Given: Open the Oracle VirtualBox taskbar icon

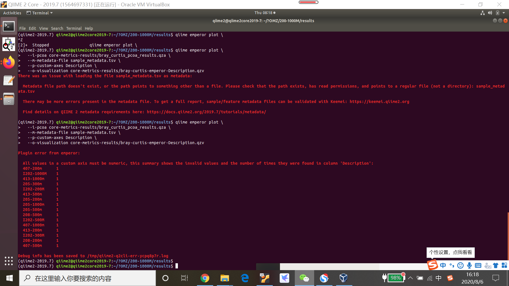Looking at the screenshot, I should pos(344,278).
